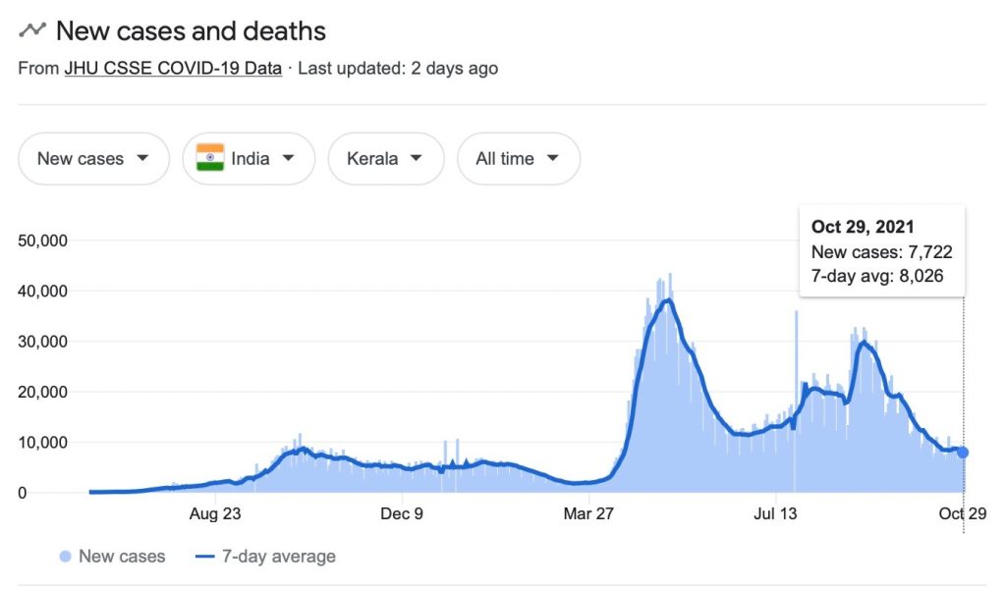1006x589 pixels.
Task: Click the trend line icon beside title
Action: 32,30
